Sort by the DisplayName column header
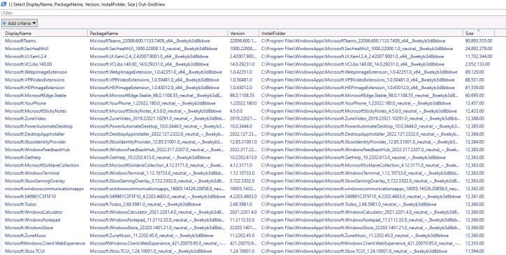The image size is (506, 255). click(x=45, y=33)
